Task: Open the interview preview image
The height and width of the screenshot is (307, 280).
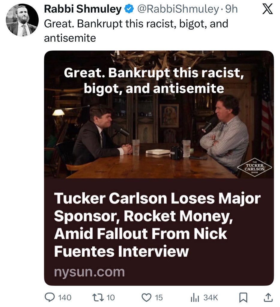Action: [x=159, y=114]
